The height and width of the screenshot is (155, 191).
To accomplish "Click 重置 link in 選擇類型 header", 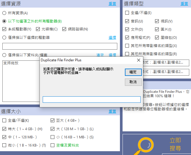I will point(184,4).
